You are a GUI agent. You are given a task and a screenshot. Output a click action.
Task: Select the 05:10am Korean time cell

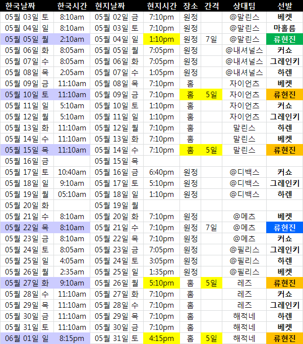coord(72,194)
